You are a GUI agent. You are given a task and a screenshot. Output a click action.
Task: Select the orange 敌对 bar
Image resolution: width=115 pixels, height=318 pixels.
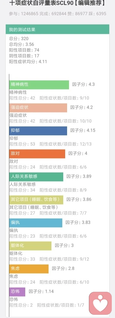[37, 154]
